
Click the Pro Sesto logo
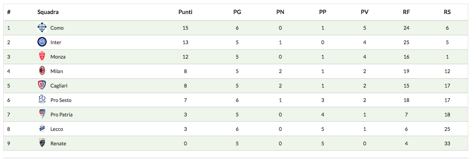point(42,100)
